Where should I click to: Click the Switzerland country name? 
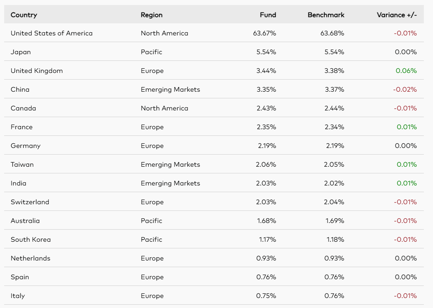coord(30,202)
